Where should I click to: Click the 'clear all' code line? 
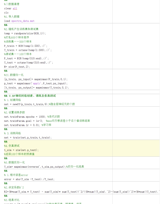pos(11,8)
